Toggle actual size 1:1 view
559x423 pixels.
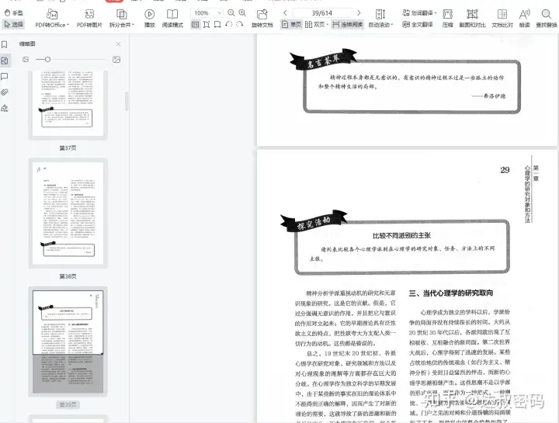[x=196, y=24]
